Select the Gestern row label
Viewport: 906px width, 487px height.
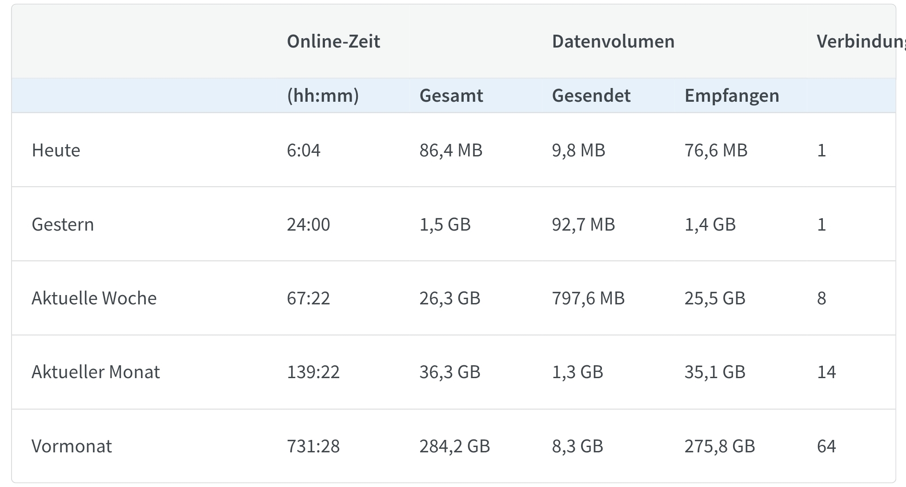[x=63, y=224]
